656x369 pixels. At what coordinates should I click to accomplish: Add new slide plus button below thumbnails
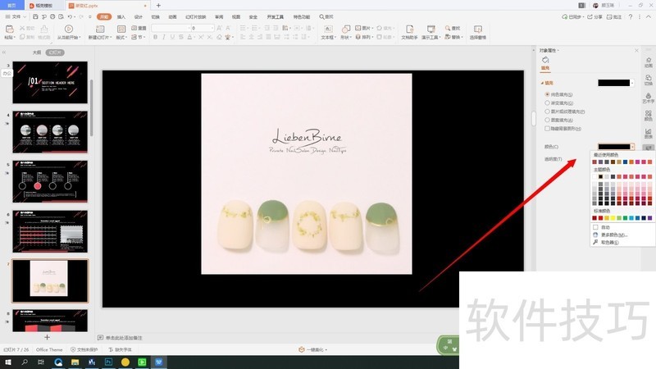pyautogui.click(x=48, y=337)
